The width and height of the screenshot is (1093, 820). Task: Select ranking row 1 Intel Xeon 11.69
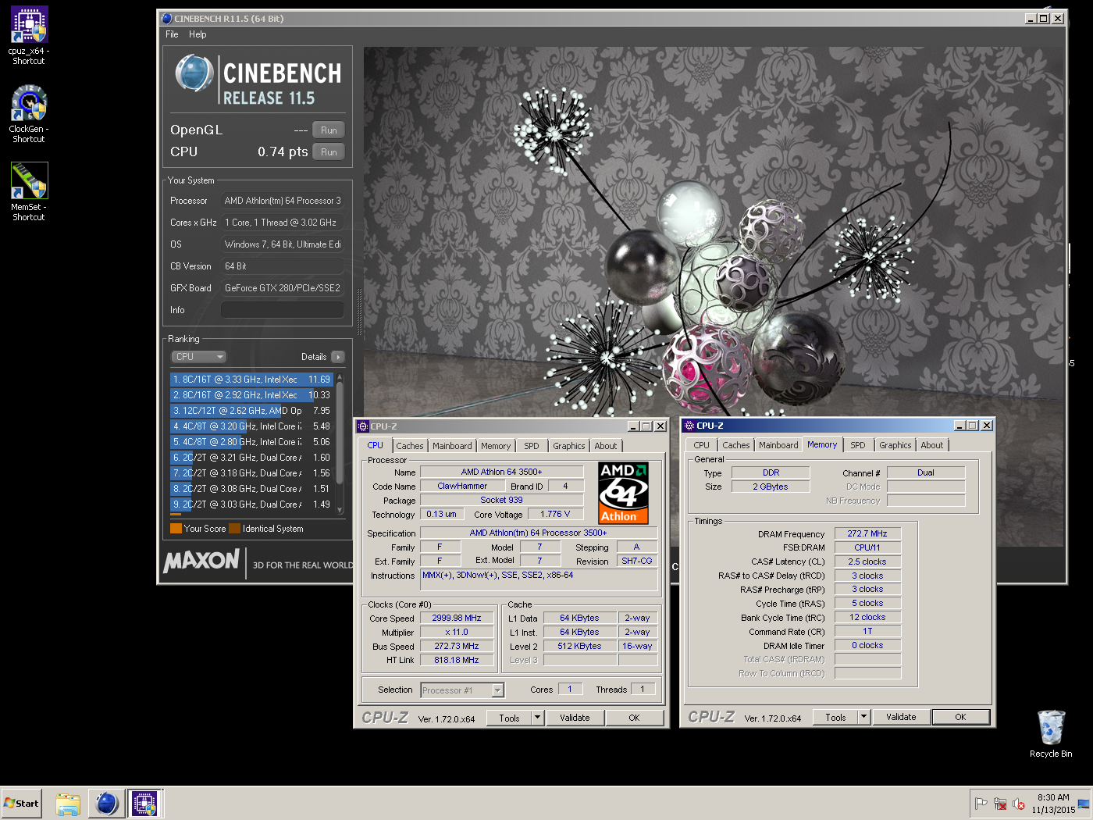(x=251, y=380)
